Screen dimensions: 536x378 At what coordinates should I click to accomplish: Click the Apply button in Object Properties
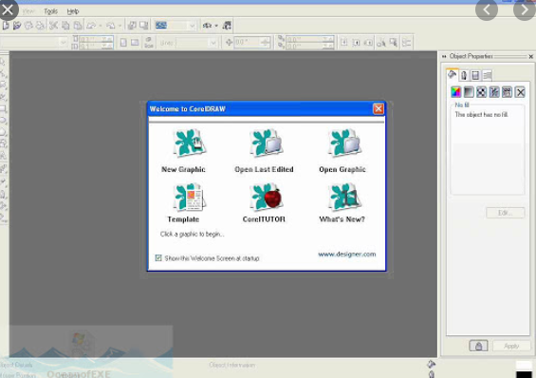click(x=511, y=346)
